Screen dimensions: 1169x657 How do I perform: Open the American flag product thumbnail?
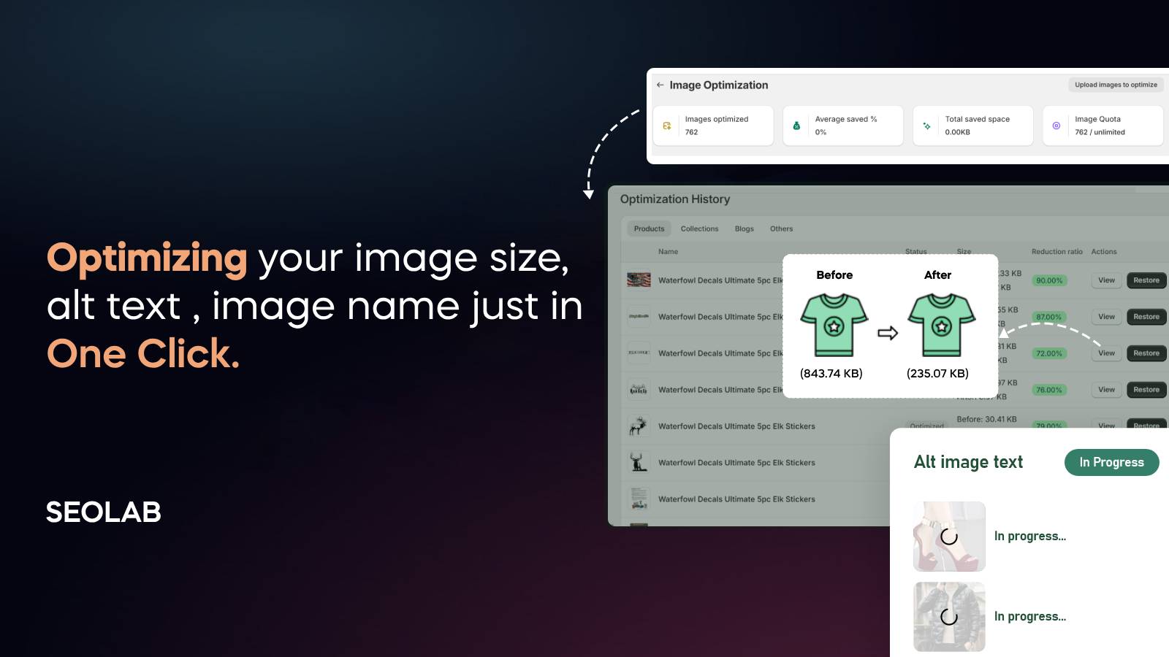639,280
